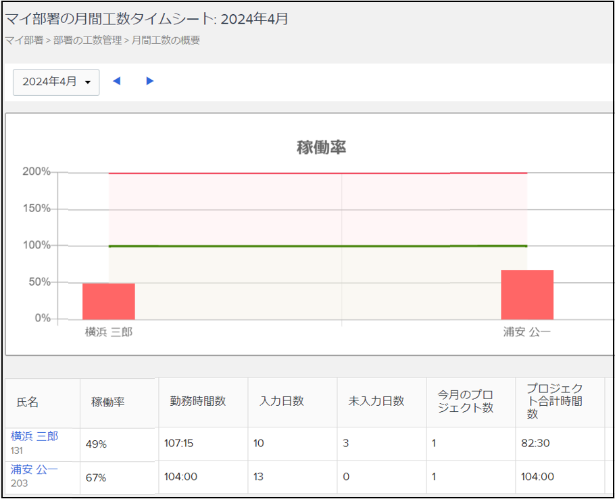Viewport: 615px width, 499px height.
Task: Click the 49% utilization cell for 横浜 三郎
Action: (96, 445)
